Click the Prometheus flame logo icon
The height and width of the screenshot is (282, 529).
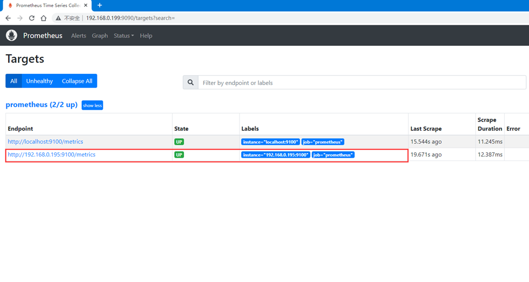[x=11, y=36]
